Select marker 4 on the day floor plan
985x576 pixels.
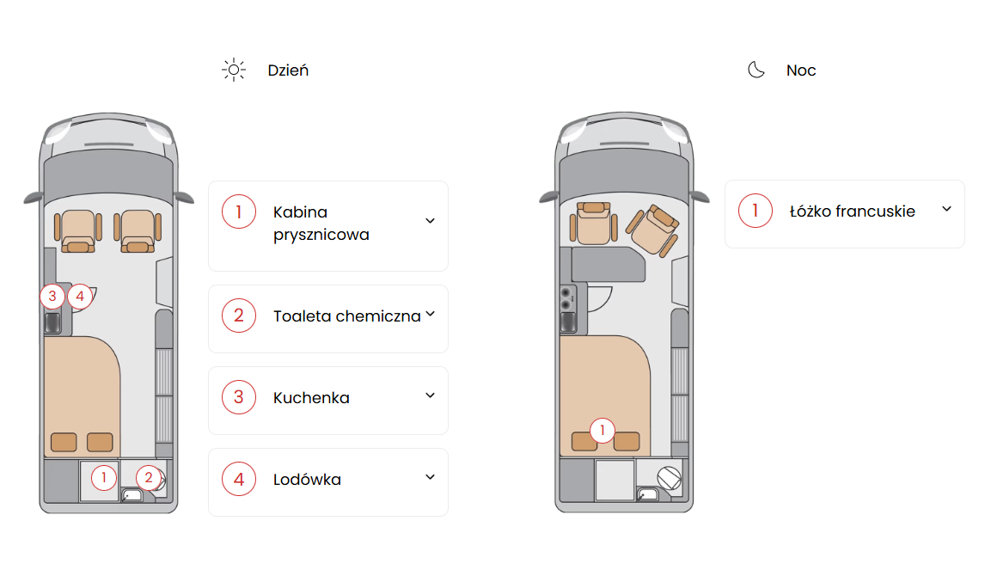pyautogui.click(x=80, y=297)
